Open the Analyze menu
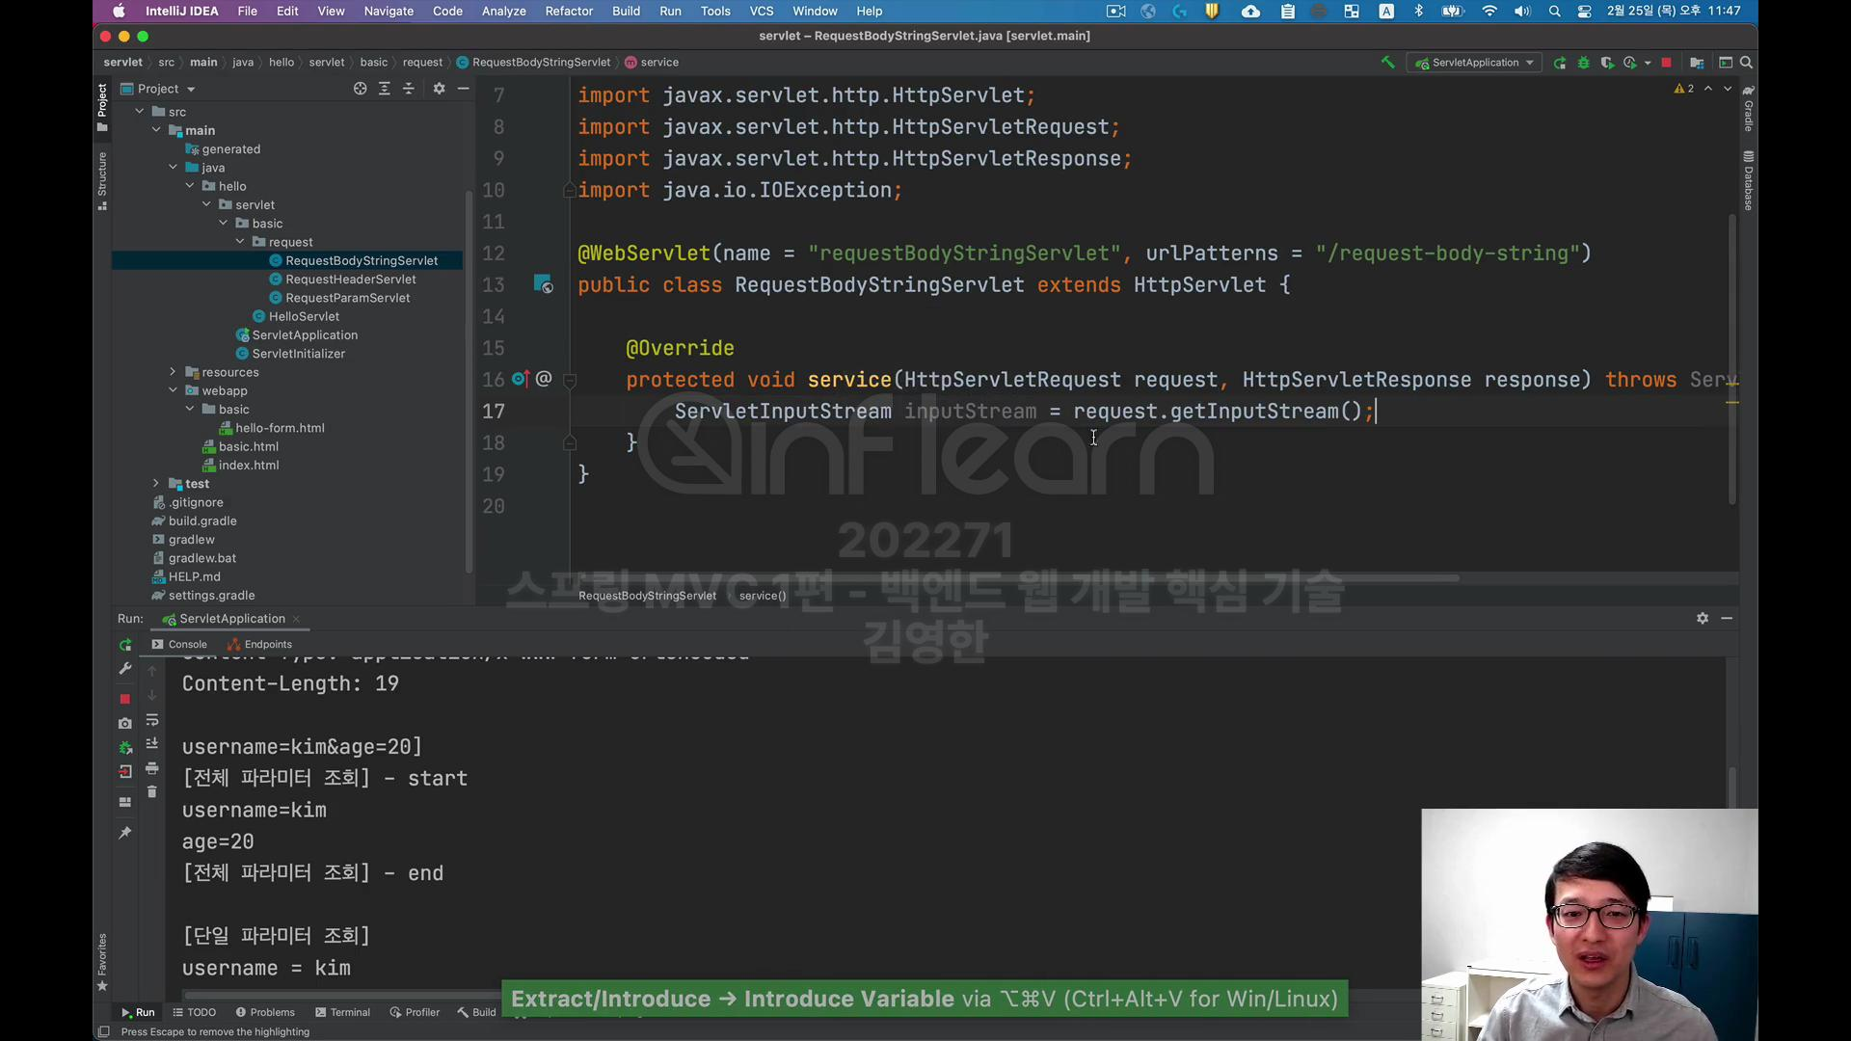The height and width of the screenshot is (1041, 1851). pos(504,12)
